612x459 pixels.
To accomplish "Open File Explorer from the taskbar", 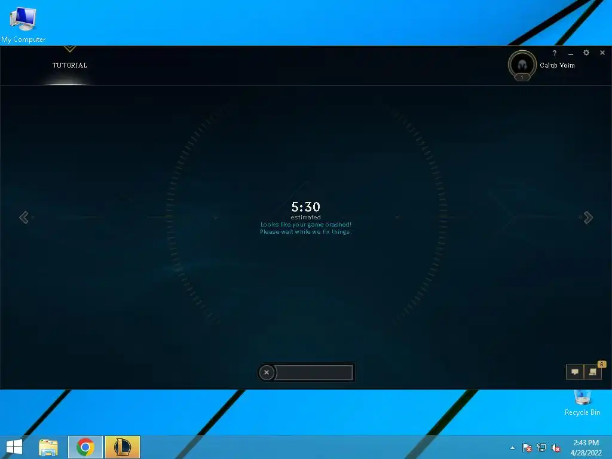I will pyautogui.click(x=48, y=447).
